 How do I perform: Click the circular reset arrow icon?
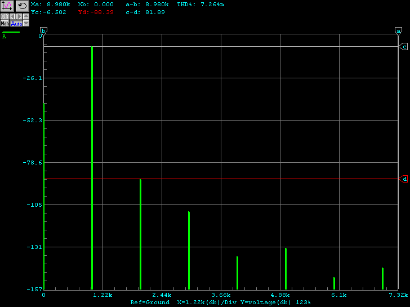point(21,6)
